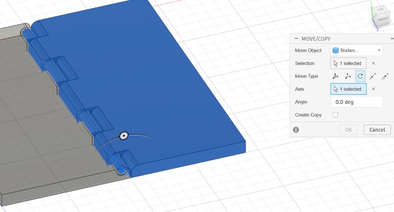Select the Translate move type icon
Screen dimensions: 394x212
click(x=348, y=76)
